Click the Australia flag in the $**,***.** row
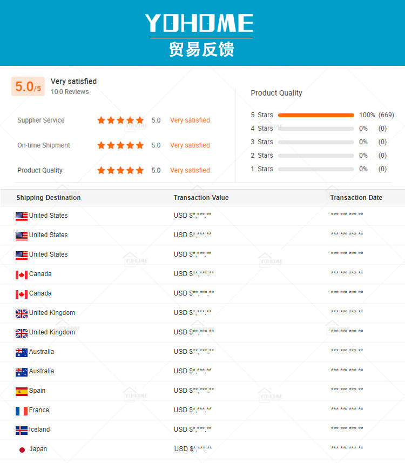Image resolution: width=405 pixels, height=463 pixels. pyautogui.click(x=22, y=353)
